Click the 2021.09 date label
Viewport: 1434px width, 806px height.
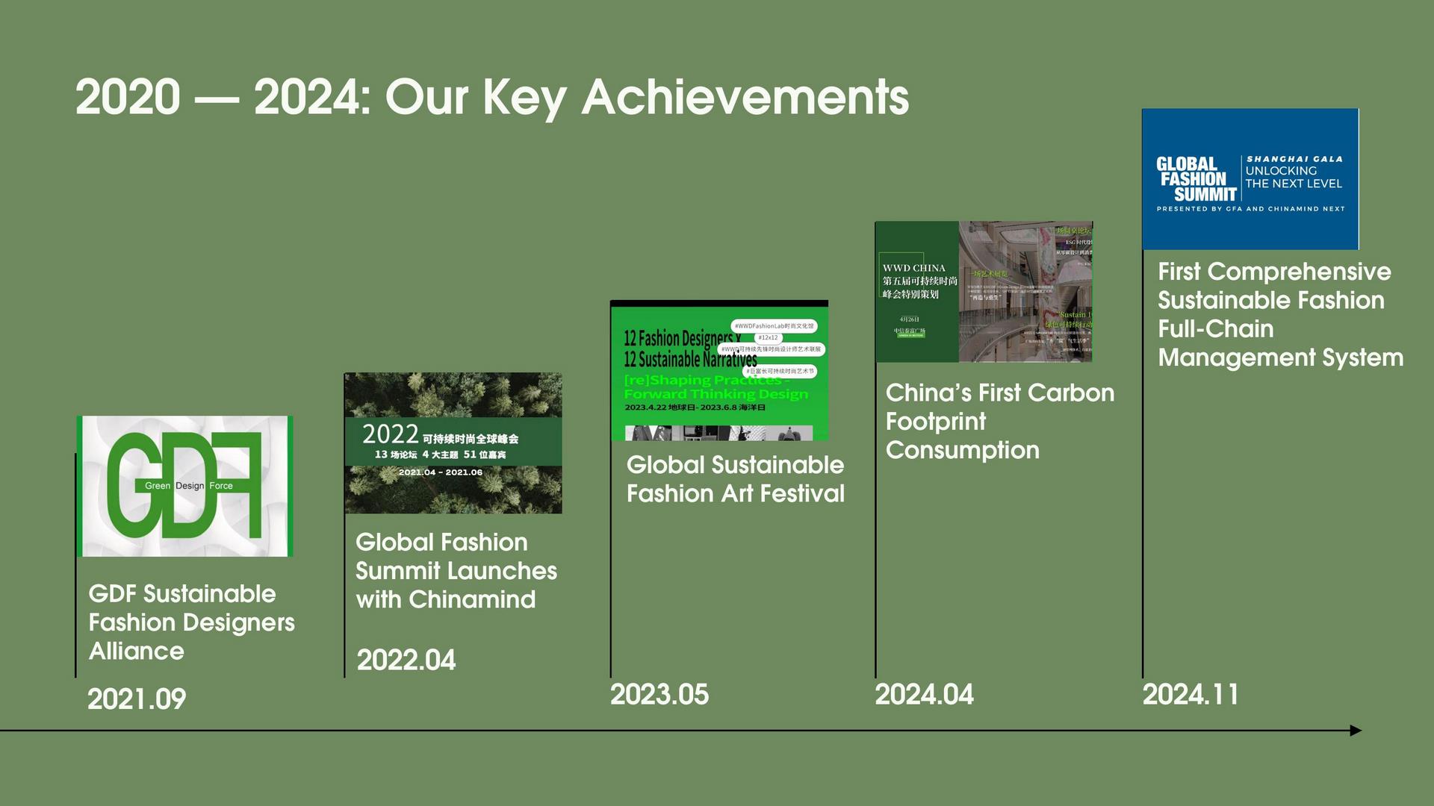pyautogui.click(x=137, y=699)
